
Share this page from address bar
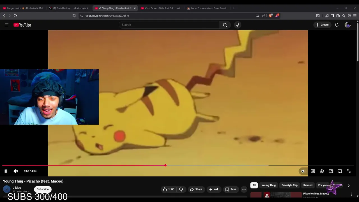click(x=264, y=16)
